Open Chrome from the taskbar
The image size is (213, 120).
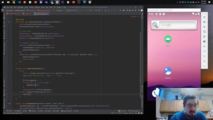pos(14,2)
